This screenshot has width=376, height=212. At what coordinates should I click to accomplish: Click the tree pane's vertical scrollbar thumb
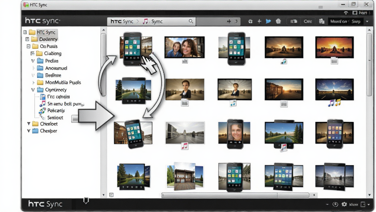[x=103, y=64]
